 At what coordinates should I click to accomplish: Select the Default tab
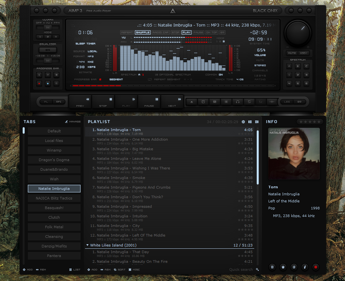click(54, 131)
